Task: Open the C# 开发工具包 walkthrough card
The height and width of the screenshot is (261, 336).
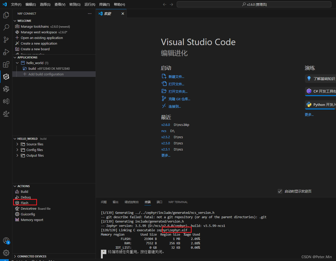Action: [x=320, y=91]
